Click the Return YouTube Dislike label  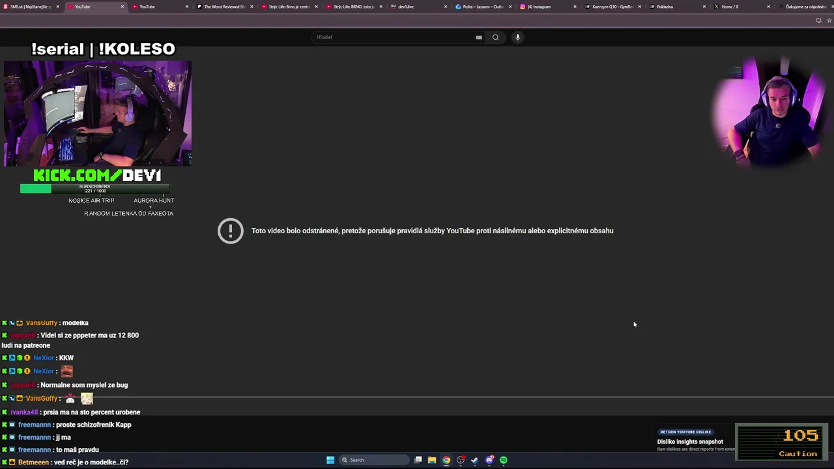click(x=685, y=432)
